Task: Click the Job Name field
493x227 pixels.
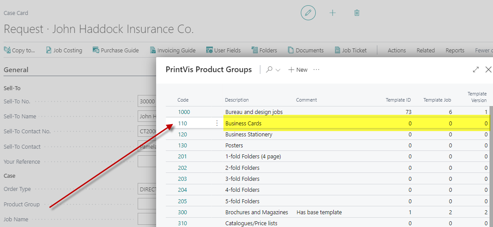Action: click(x=147, y=219)
